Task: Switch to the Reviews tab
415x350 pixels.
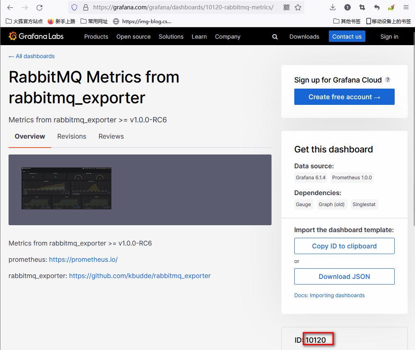Action: pyautogui.click(x=111, y=136)
